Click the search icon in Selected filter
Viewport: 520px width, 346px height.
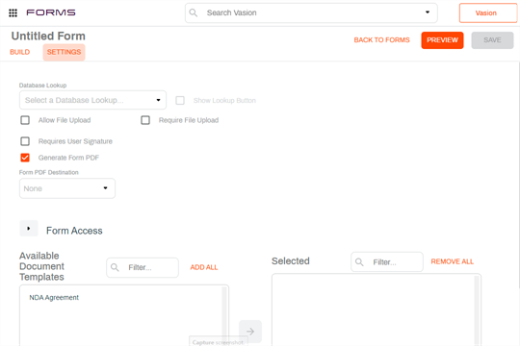click(359, 262)
